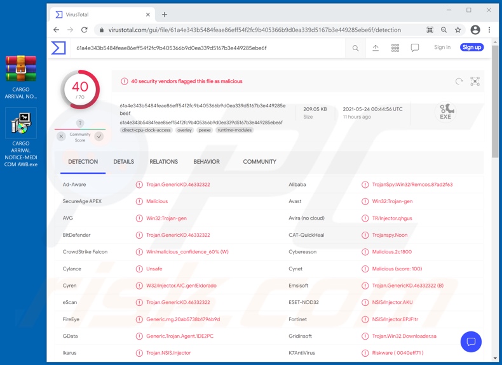Image resolution: width=502 pixels, height=365 pixels.
Task: Click the browser zoom magnifier icon
Action: [444, 30]
